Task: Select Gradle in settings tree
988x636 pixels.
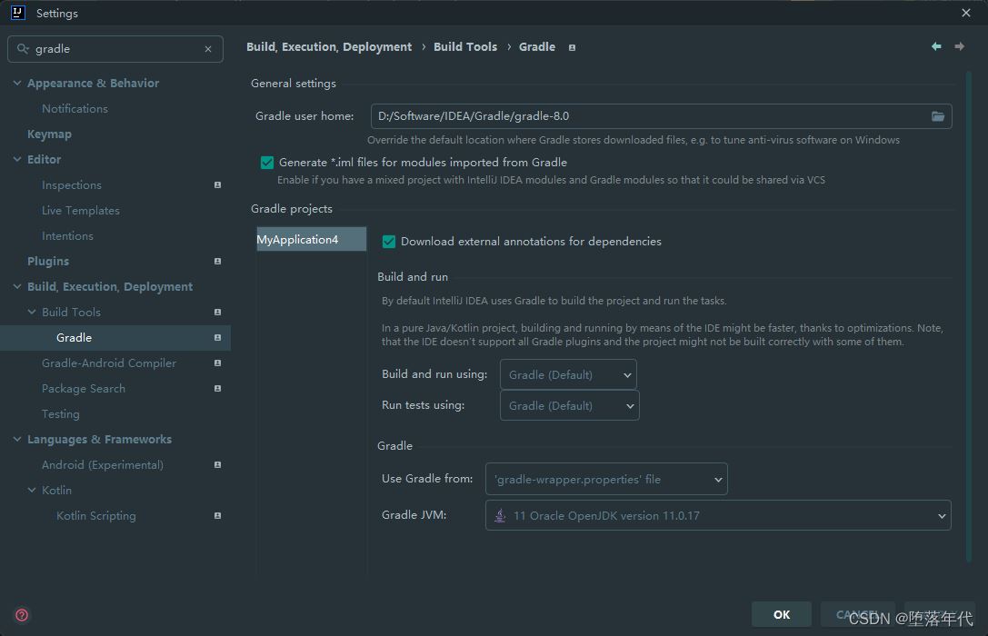Action: pyautogui.click(x=115, y=337)
